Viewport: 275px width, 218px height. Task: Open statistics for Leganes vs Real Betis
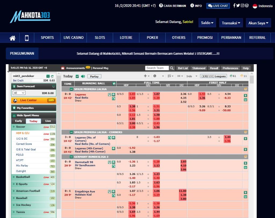point(110,94)
